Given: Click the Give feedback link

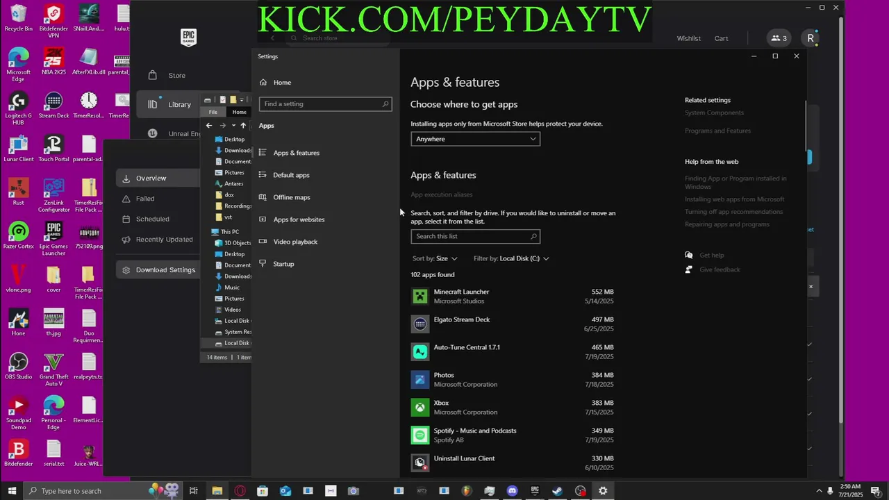Looking at the screenshot, I should [x=720, y=269].
